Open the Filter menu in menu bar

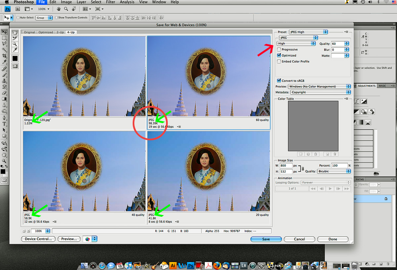point(110,2)
